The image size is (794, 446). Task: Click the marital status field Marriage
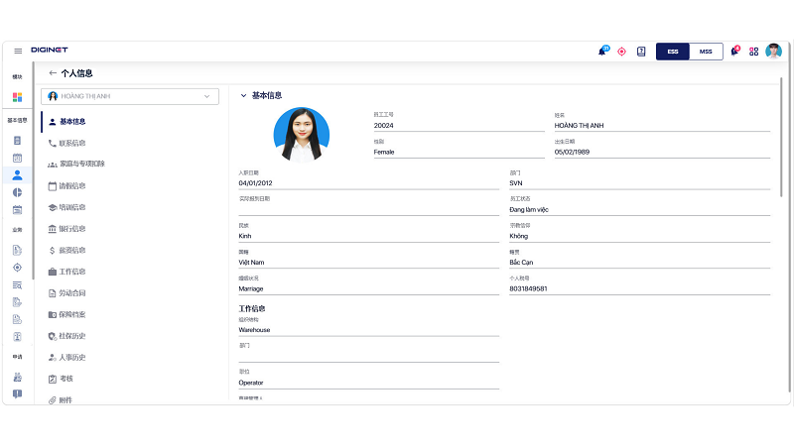tap(368, 288)
